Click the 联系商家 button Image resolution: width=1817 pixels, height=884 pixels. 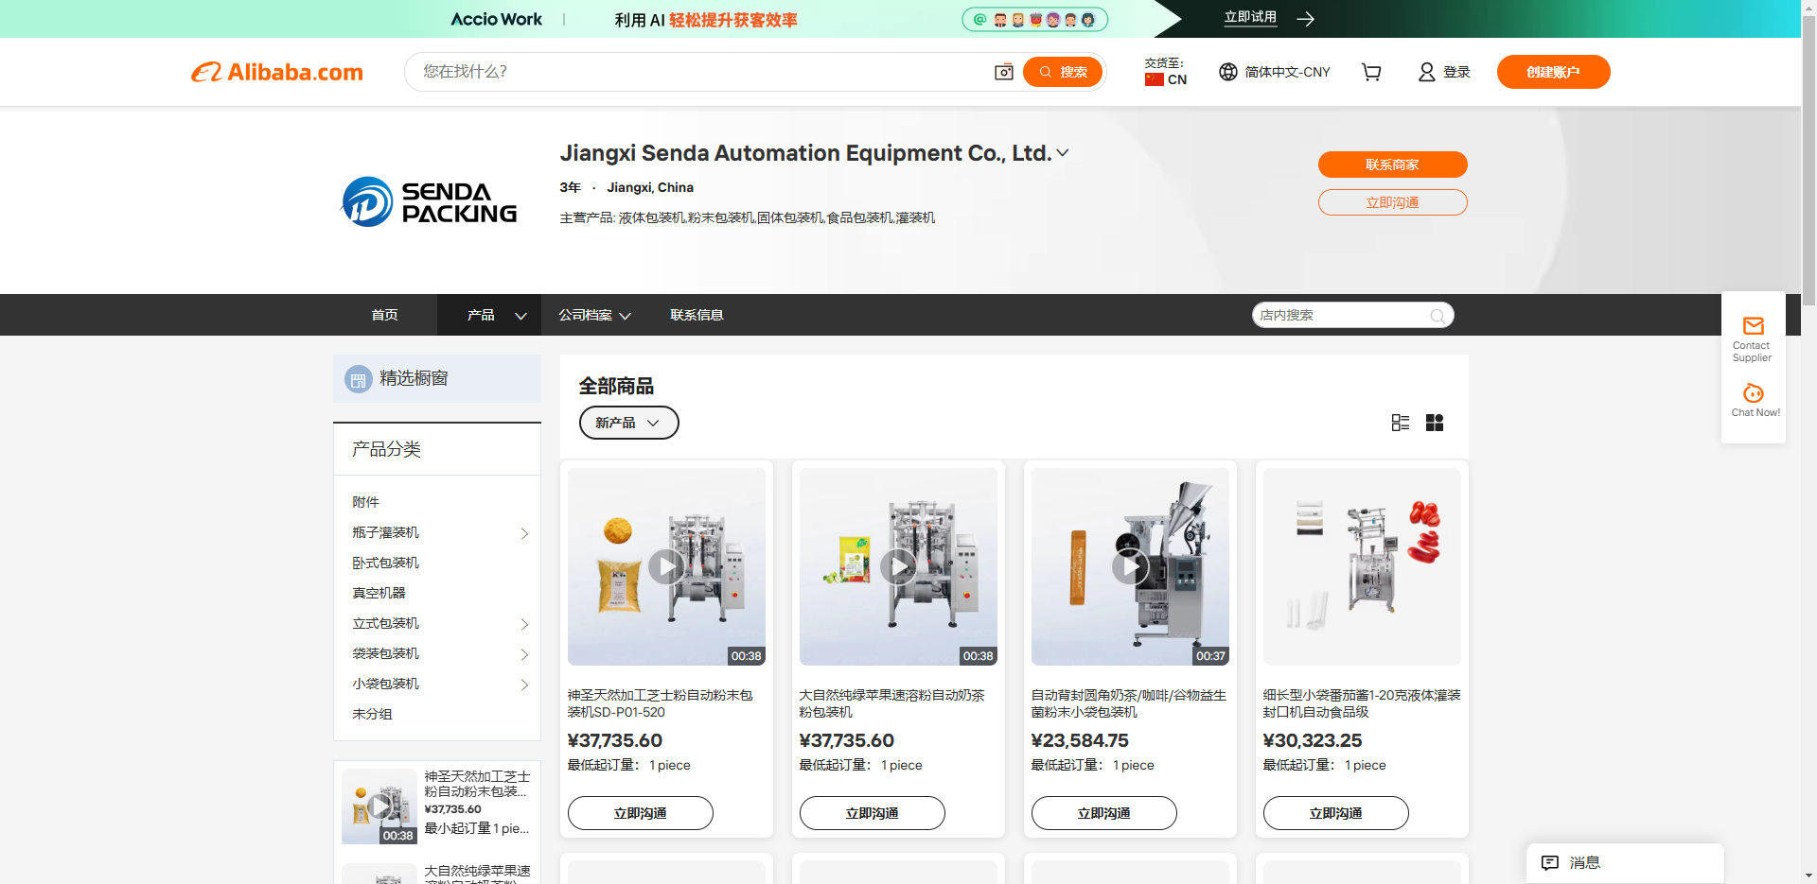1392,165
